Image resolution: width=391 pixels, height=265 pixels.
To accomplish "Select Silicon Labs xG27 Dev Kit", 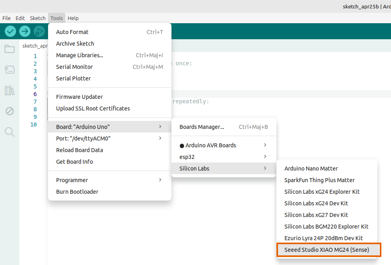I will click(x=327, y=215).
